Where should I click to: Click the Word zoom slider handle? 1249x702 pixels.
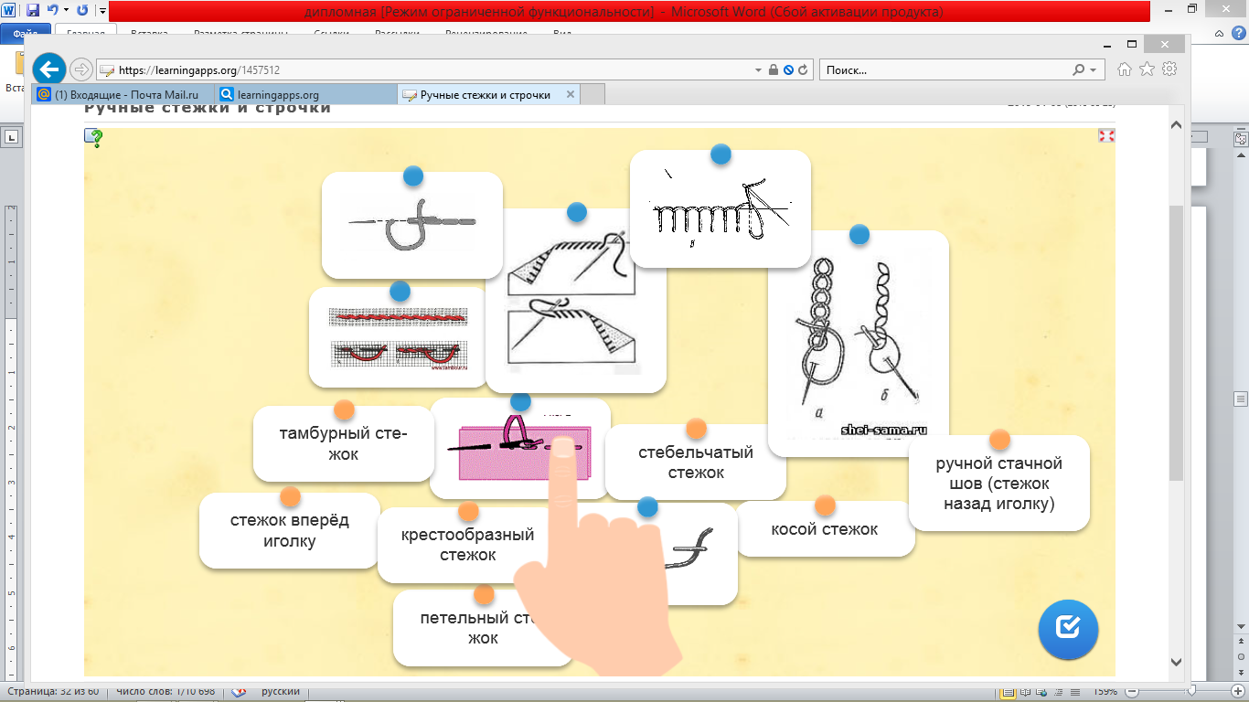coord(1190,691)
